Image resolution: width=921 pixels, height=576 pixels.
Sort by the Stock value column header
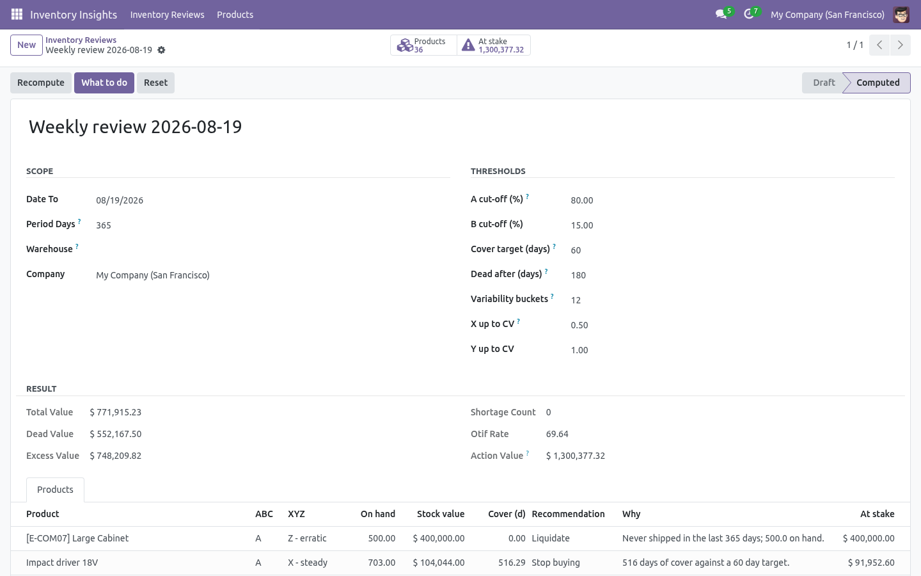(441, 514)
